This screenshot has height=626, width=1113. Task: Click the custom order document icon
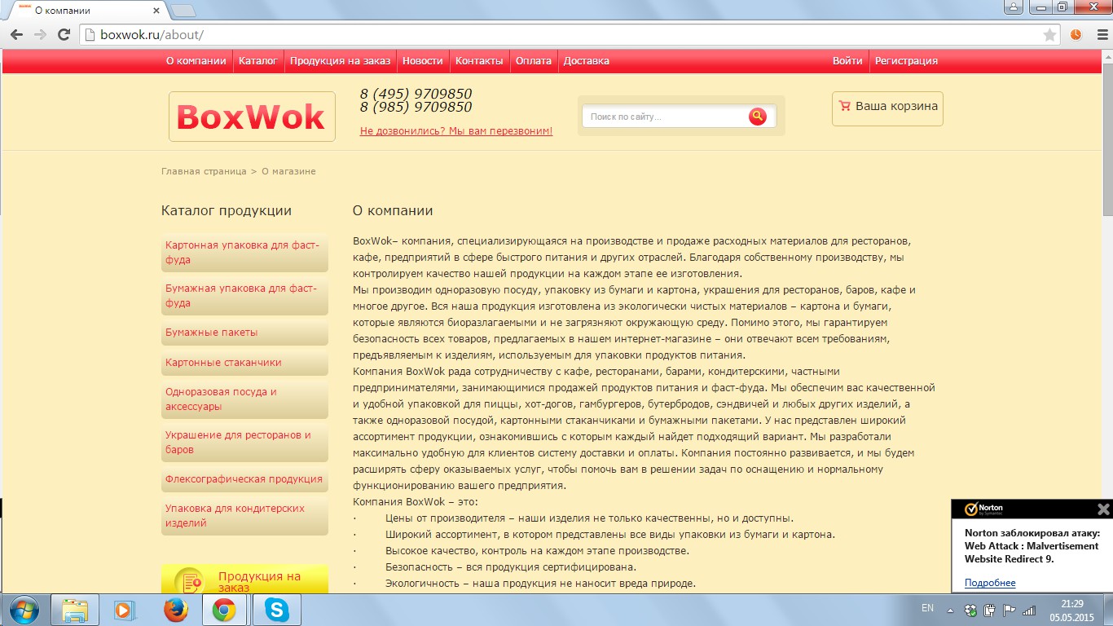point(190,581)
